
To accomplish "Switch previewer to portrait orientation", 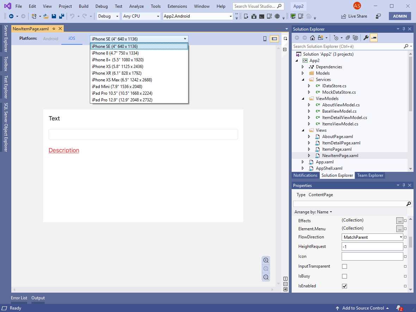I will 265,38.
